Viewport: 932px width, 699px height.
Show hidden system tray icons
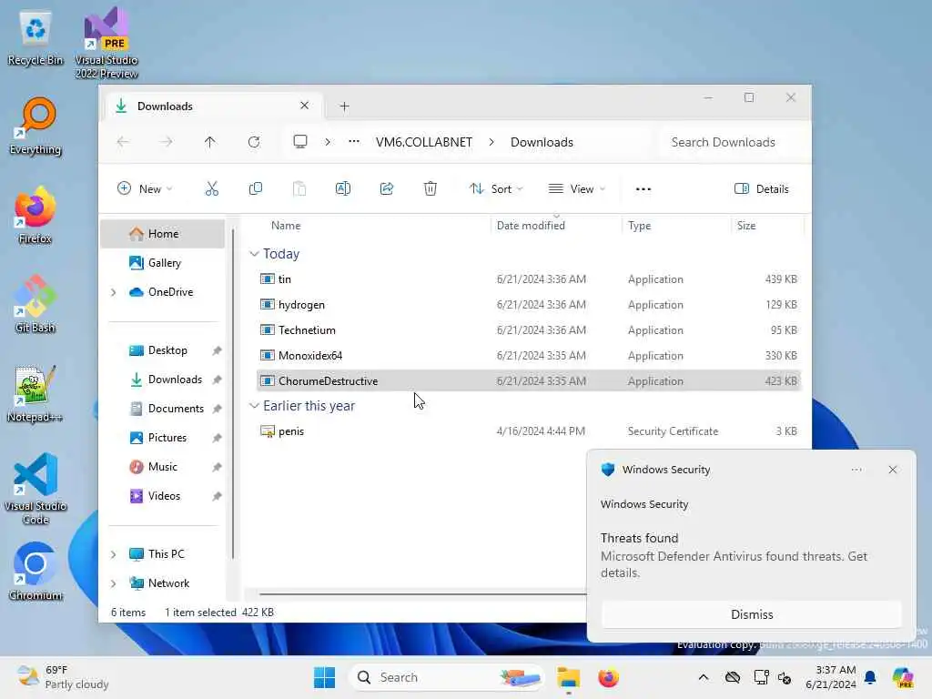click(704, 677)
